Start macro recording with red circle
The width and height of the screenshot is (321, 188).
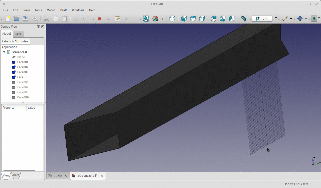click(99, 19)
